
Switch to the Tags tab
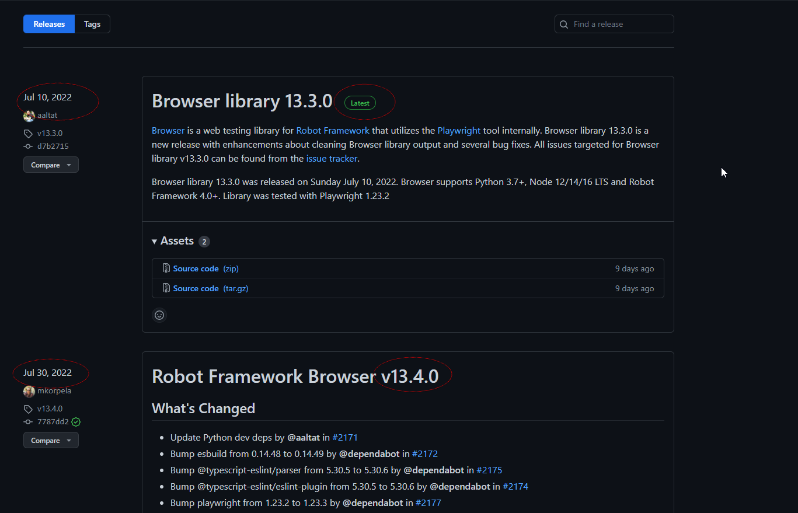[92, 24]
